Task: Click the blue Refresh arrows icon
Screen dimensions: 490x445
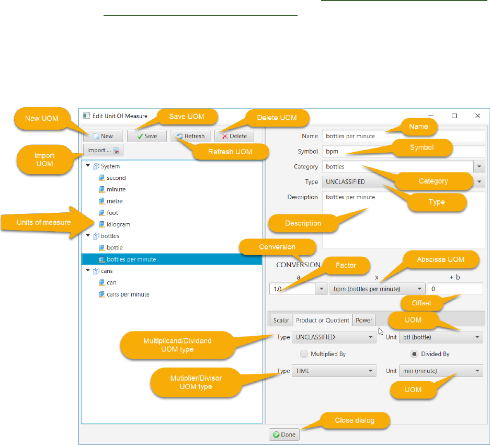Action: (180, 136)
